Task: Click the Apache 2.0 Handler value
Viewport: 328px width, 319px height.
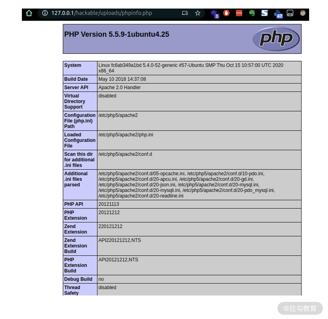Action: pyautogui.click(x=120, y=87)
